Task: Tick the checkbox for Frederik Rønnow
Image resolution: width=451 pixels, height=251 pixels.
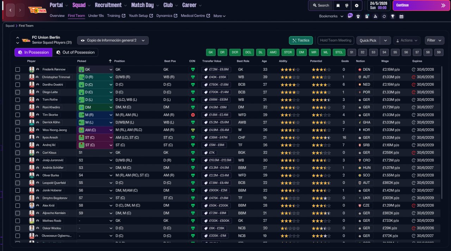Action: click(x=18, y=70)
